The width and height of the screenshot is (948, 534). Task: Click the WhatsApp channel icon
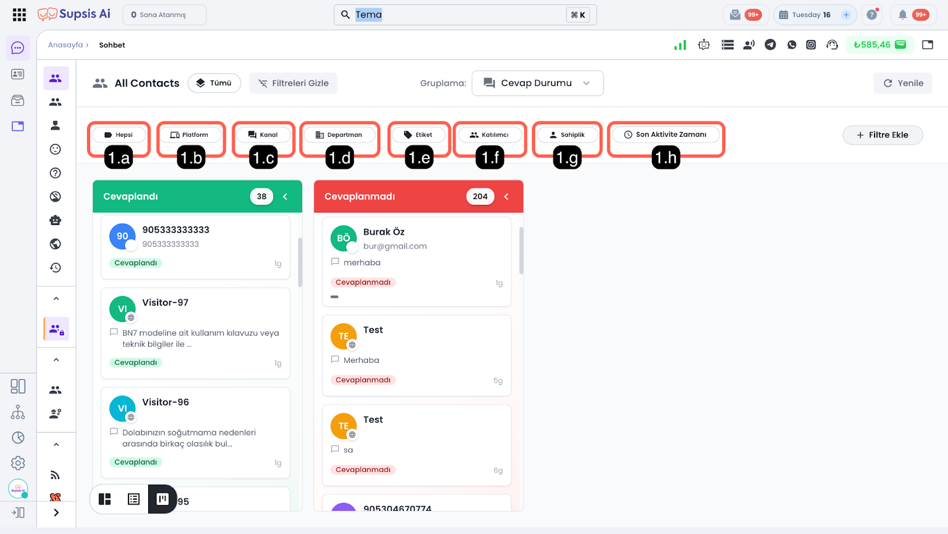[x=792, y=45]
